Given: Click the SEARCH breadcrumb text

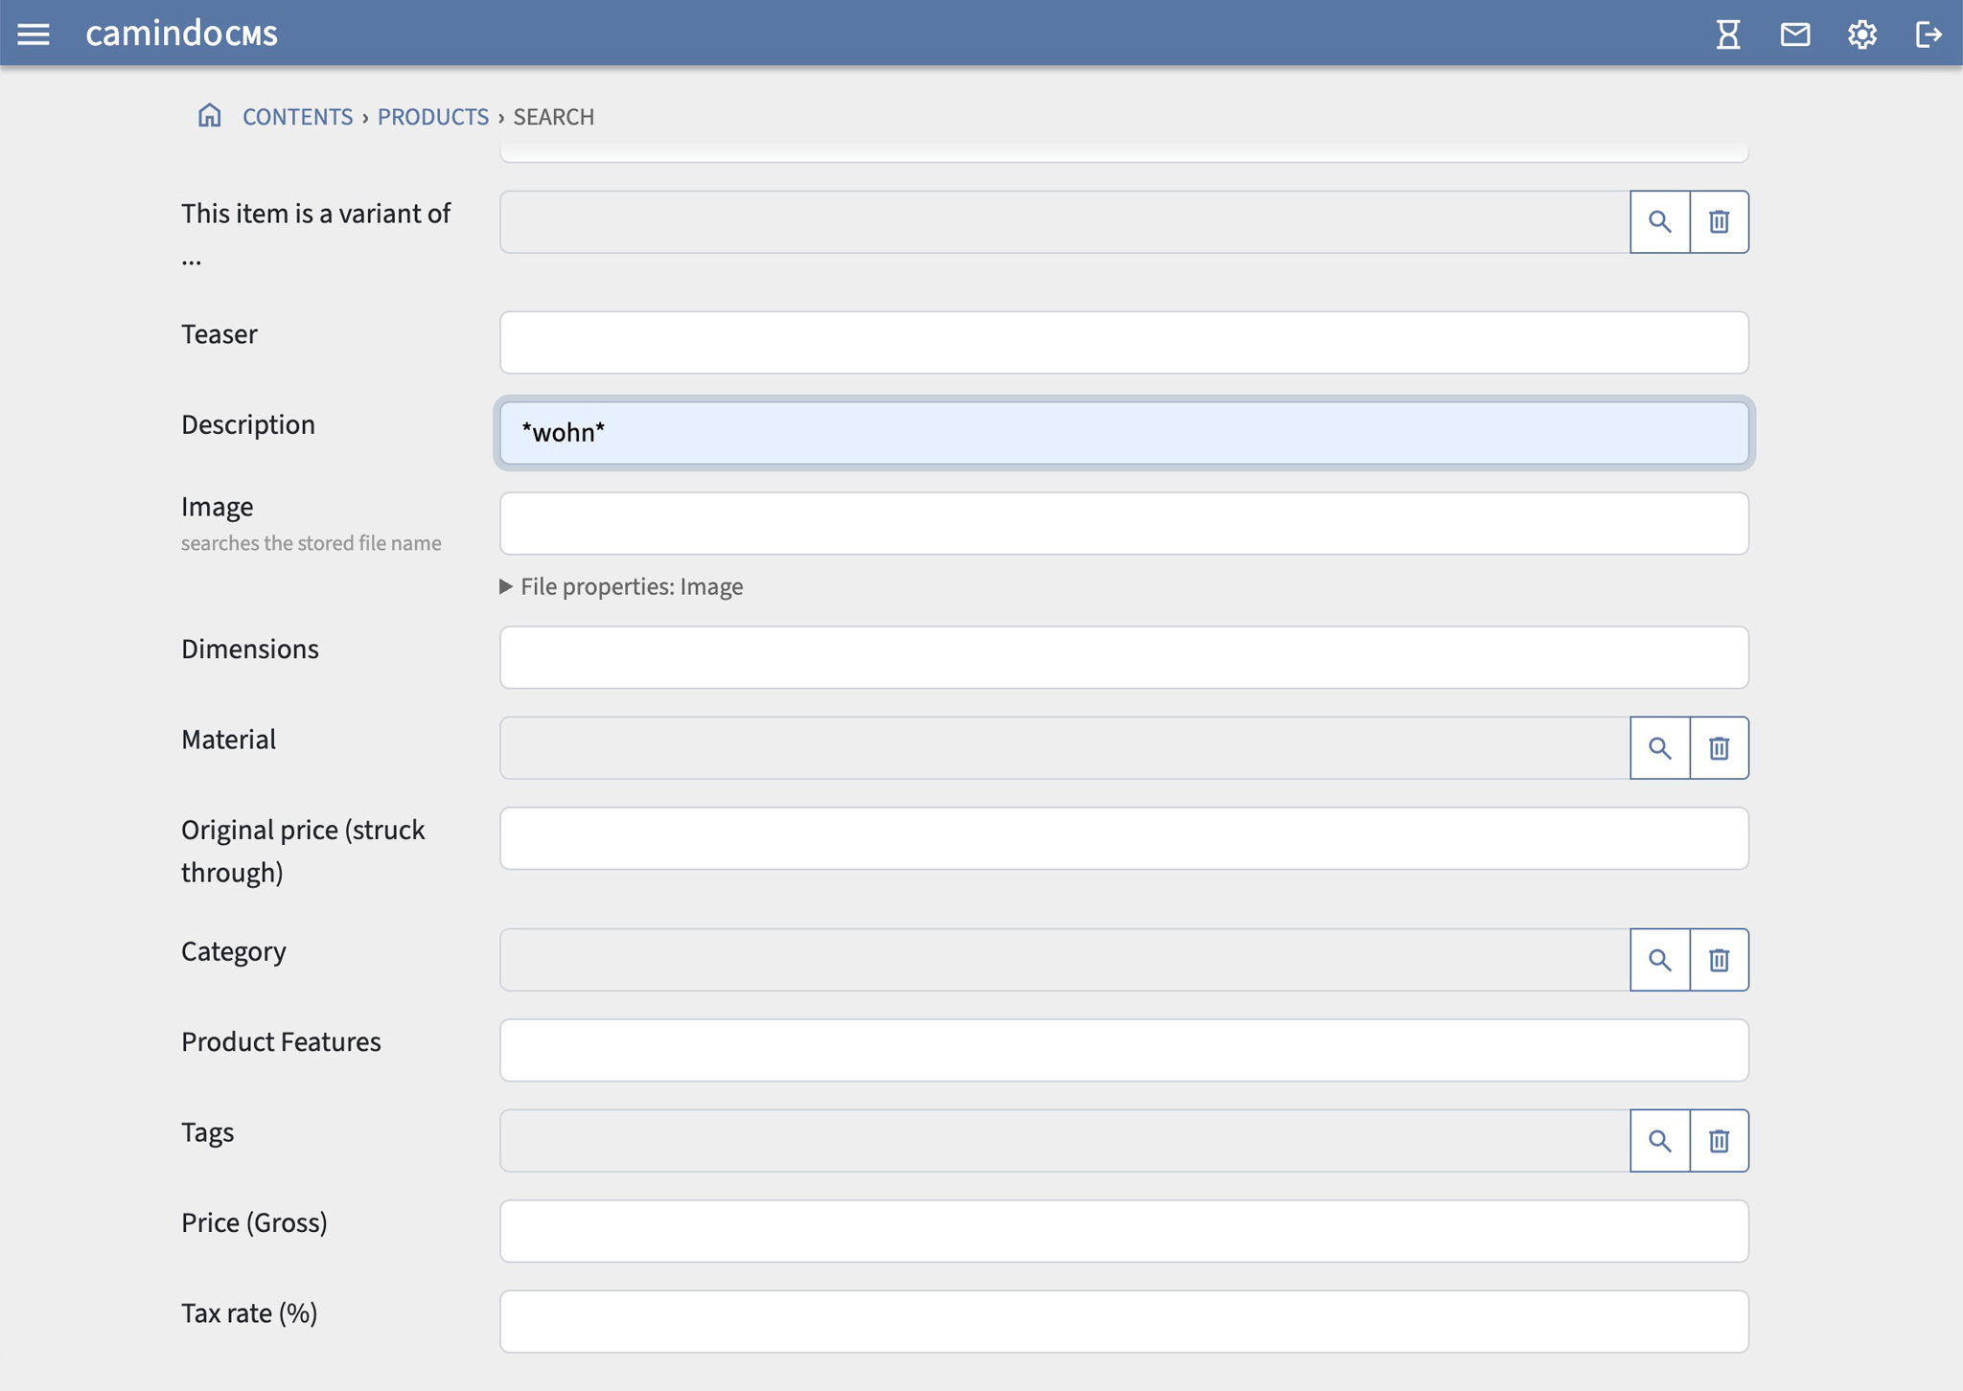Looking at the screenshot, I should (553, 116).
